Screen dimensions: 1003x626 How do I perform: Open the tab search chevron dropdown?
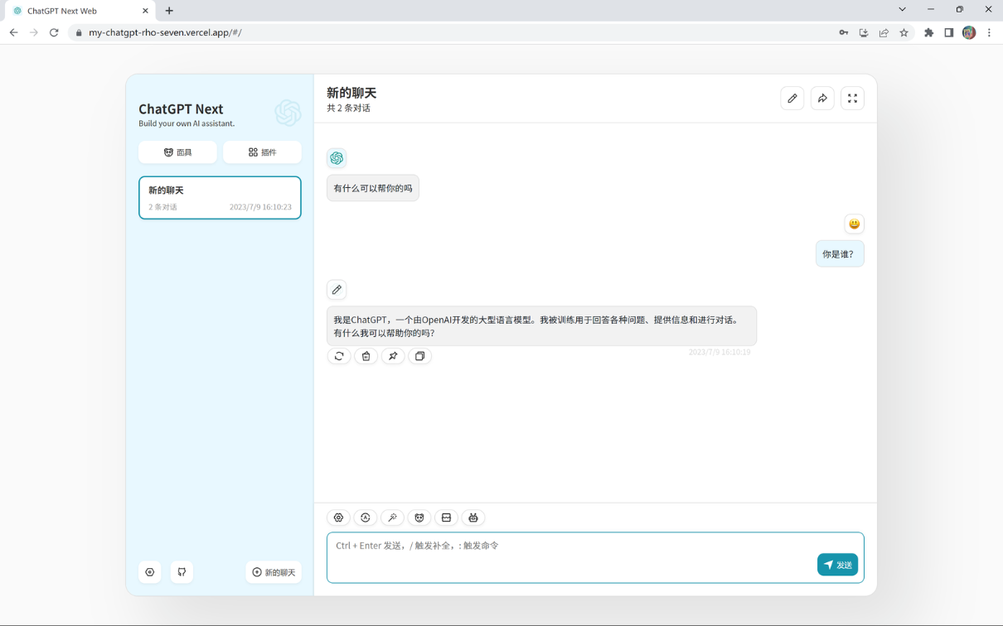pyautogui.click(x=902, y=10)
